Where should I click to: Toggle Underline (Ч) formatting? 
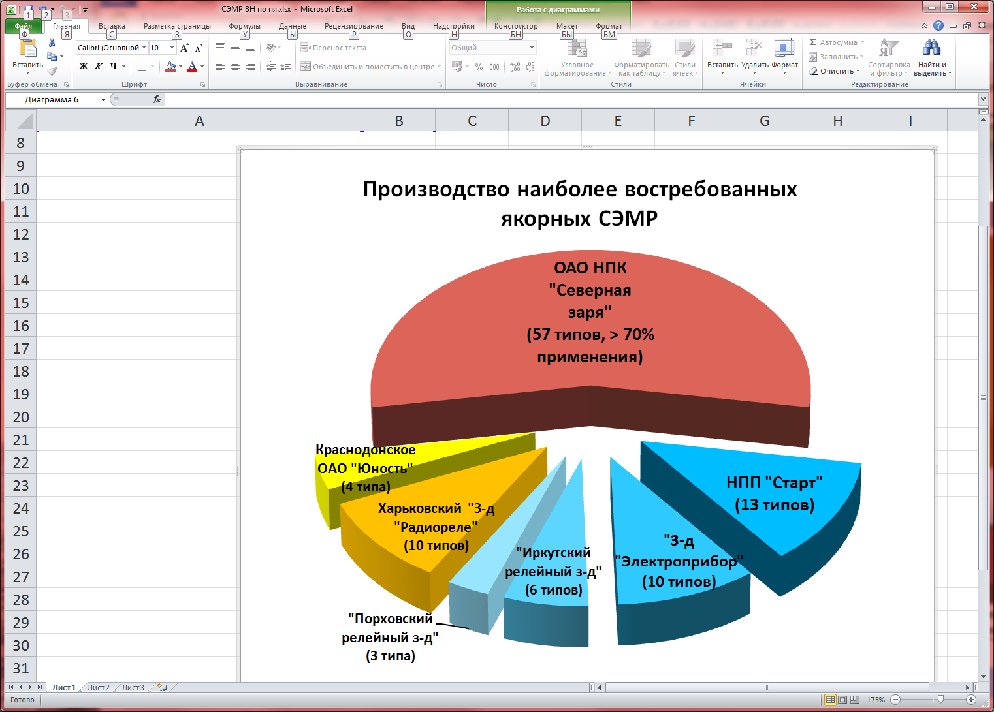[x=114, y=67]
